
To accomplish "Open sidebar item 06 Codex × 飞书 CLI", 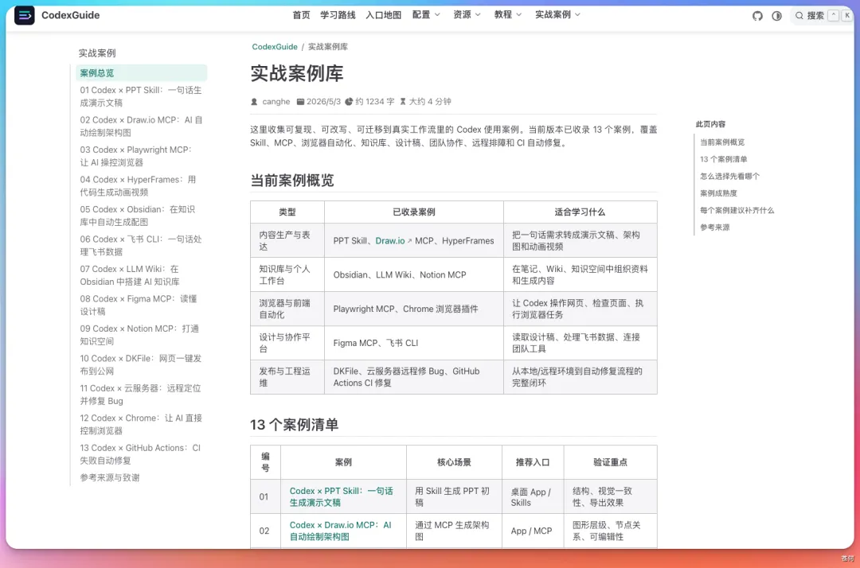I will (141, 245).
